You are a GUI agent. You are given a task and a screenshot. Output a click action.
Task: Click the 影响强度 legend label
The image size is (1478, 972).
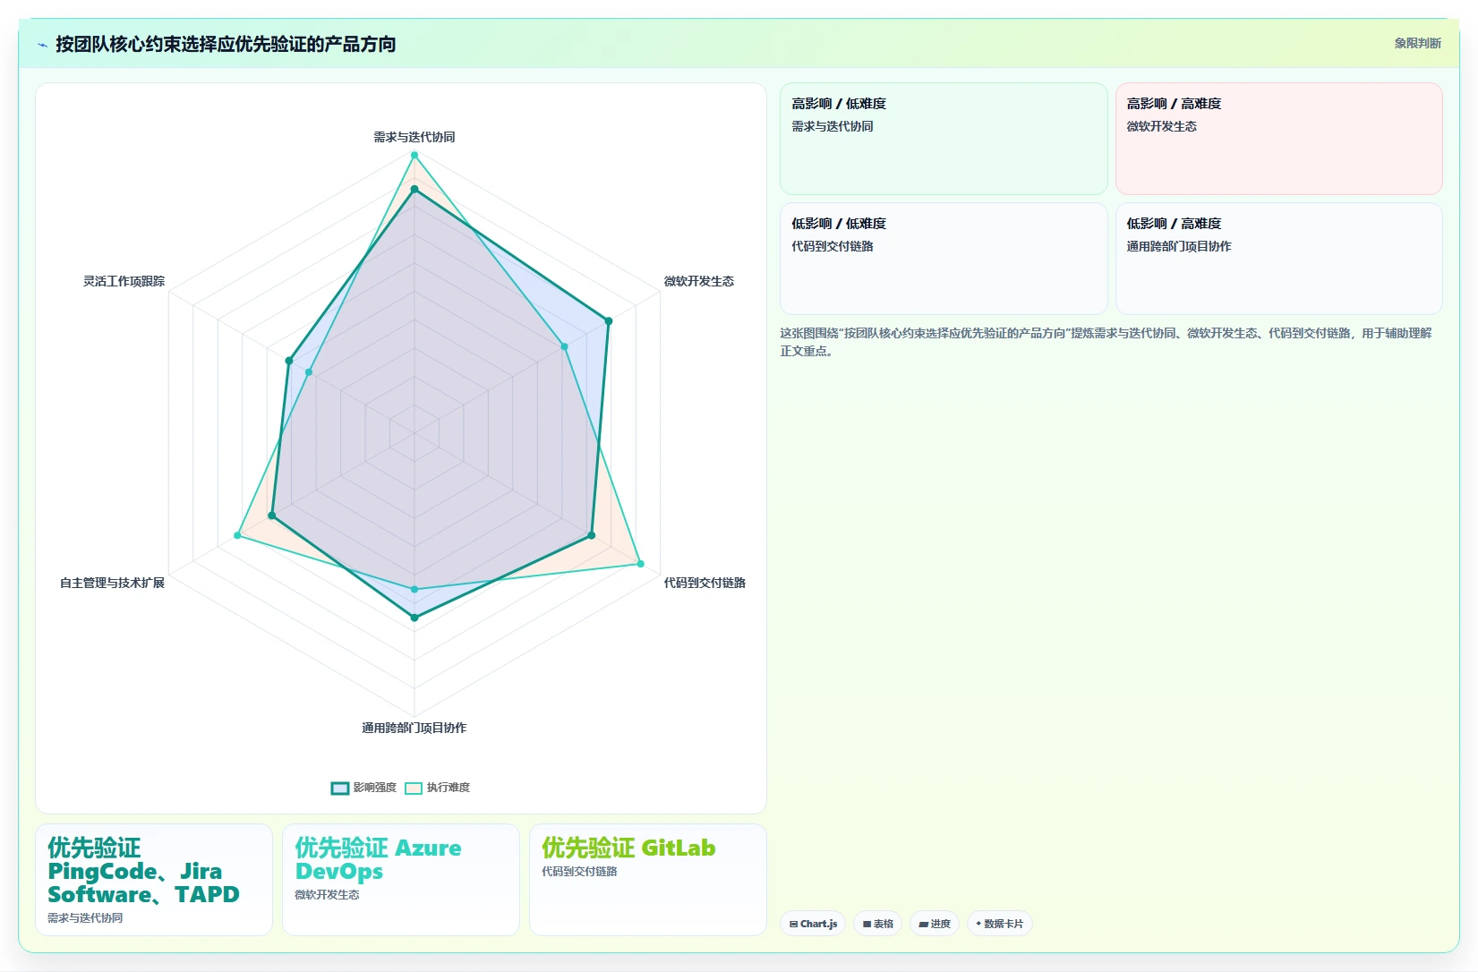coord(374,788)
